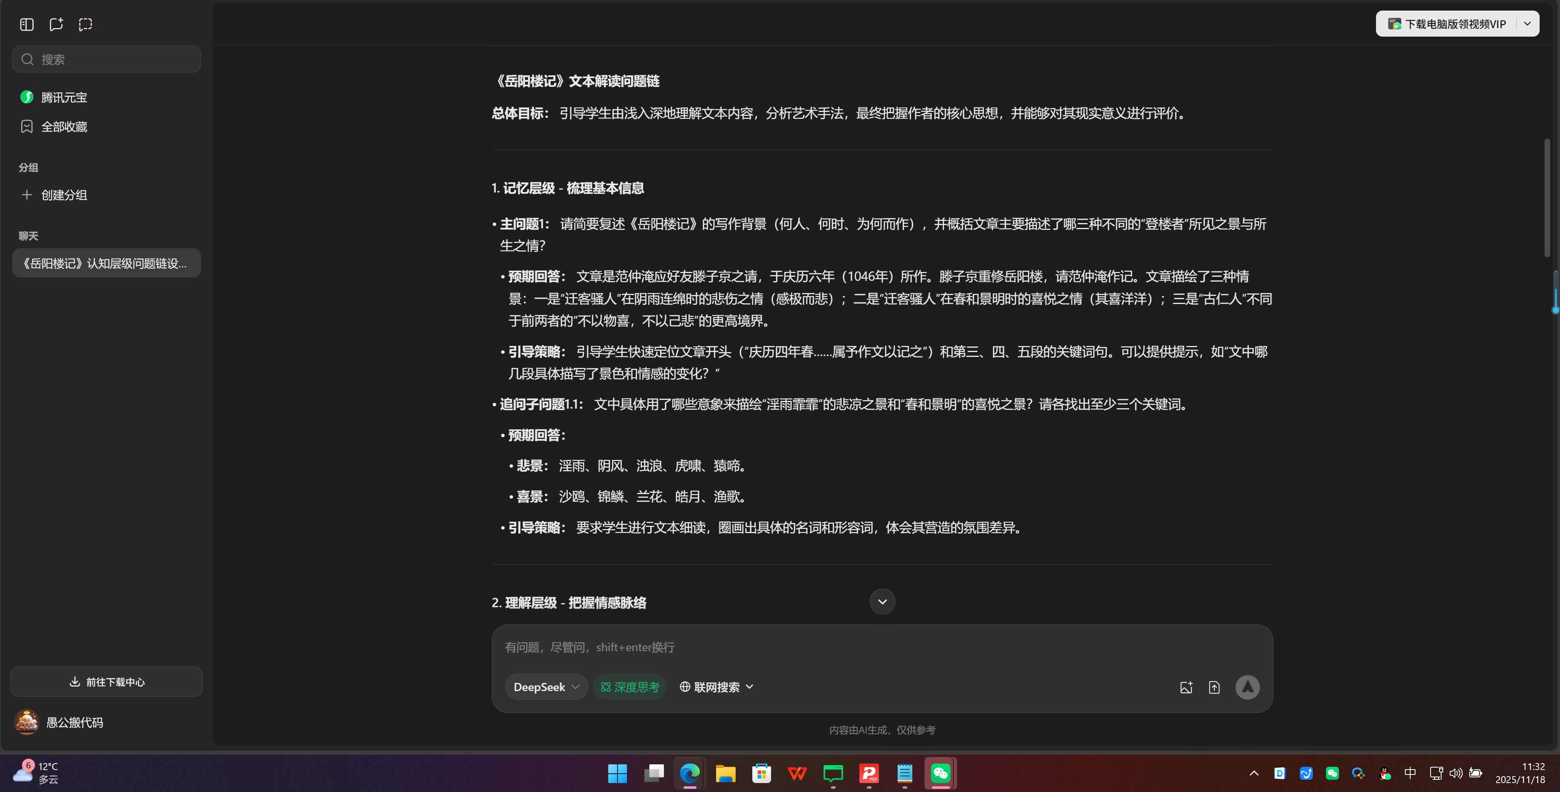Open the VIP download dropdown arrow
This screenshot has height=792, width=1560.
coord(1527,24)
